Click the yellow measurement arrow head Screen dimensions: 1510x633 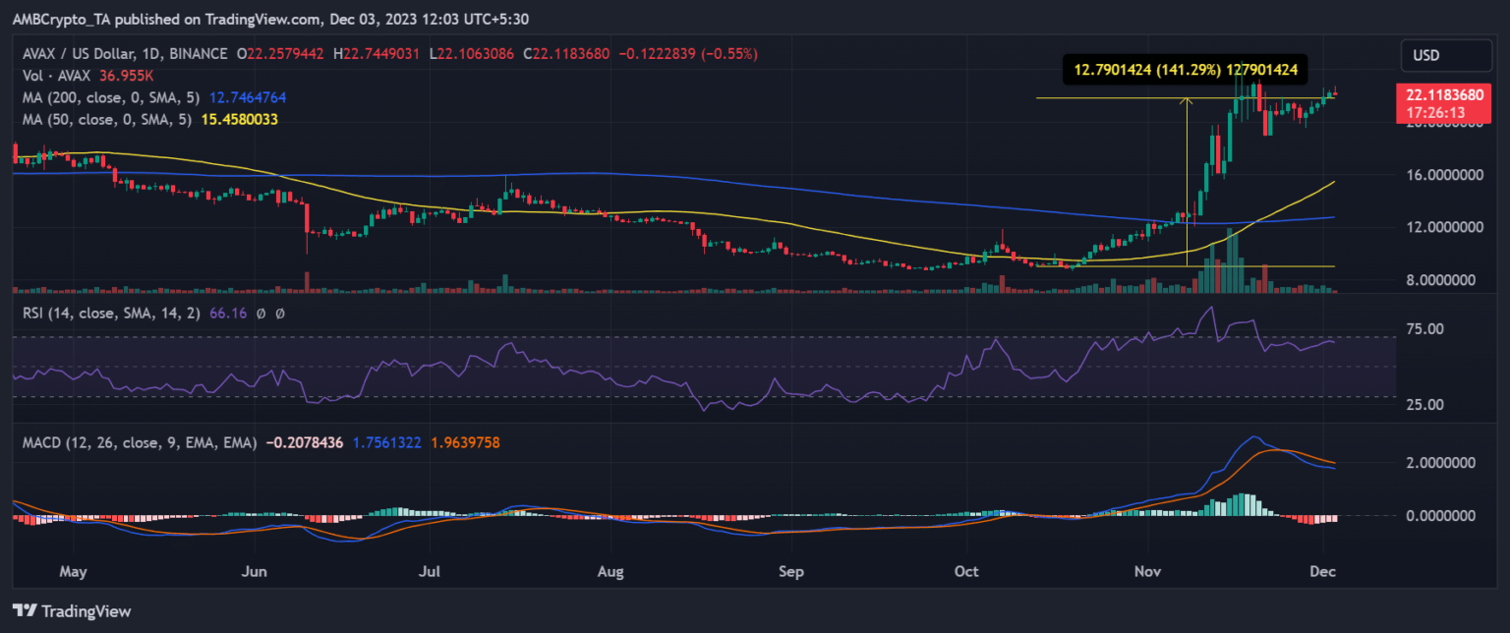[1188, 100]
